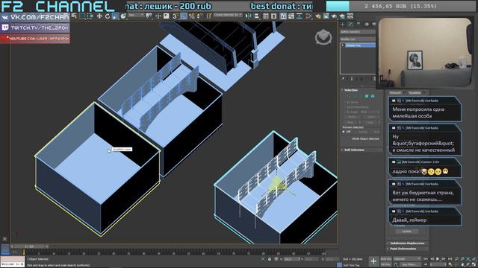Click the Rectangular Selection Region icon
This screenshot has height=268, width=478.
click(82, 16)
